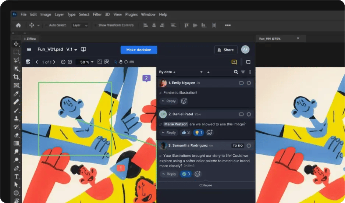Open the search in comments panel

click(236, 72)
